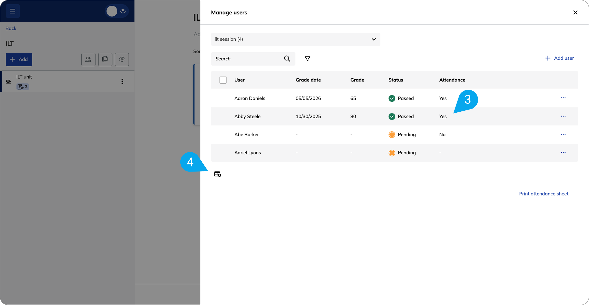Select Abe Barker user name
This screenshot has width=589, height=305.
(247, 134)
